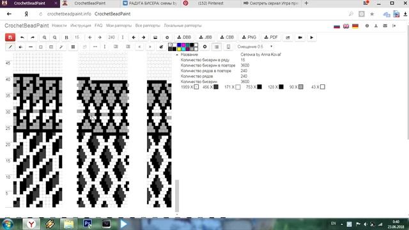Switch language to German flag
The height and width of the screenshot is (230, 409).
coord(355,26)
